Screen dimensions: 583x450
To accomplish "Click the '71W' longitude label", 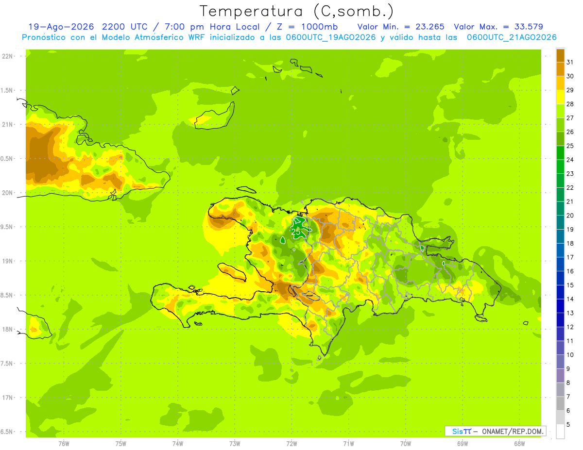I will pos(348,444).
